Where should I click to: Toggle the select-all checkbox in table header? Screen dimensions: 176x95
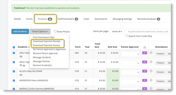[x=14, y=47]
